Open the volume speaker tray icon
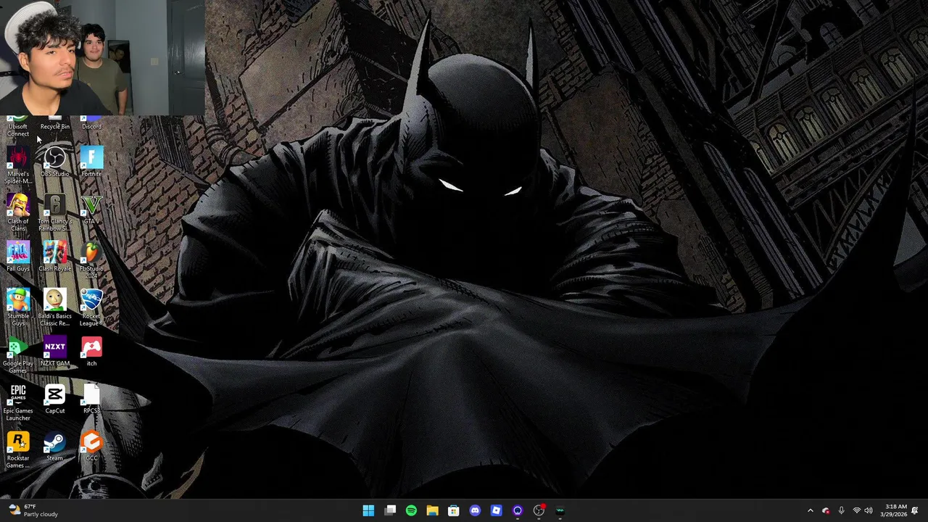928x522 pixels. [869, 510]
